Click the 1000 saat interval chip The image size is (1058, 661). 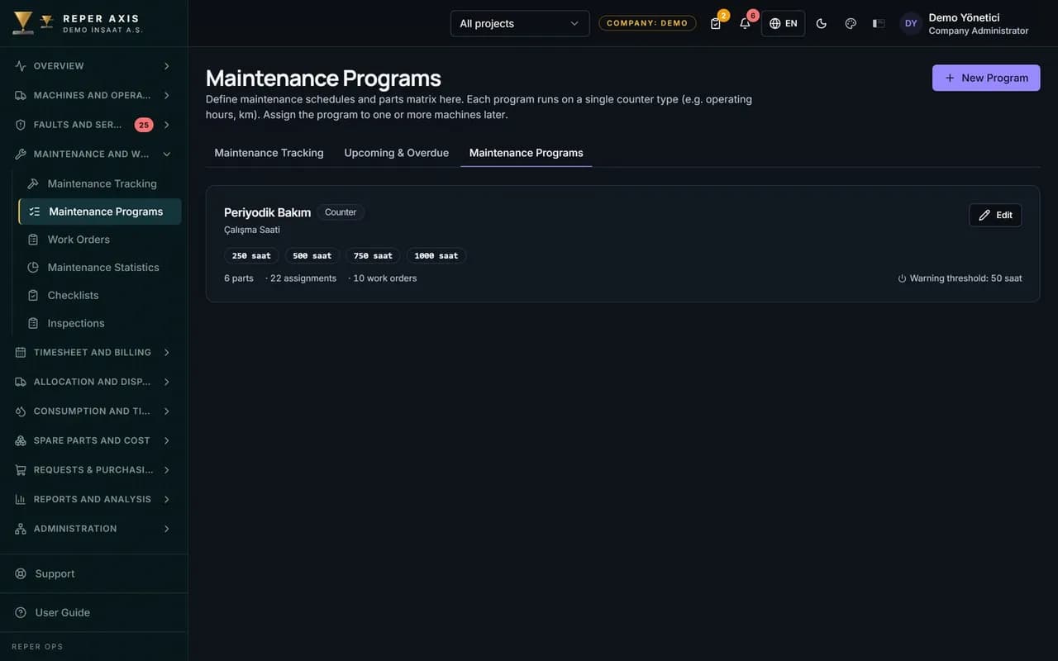point(436,256)
